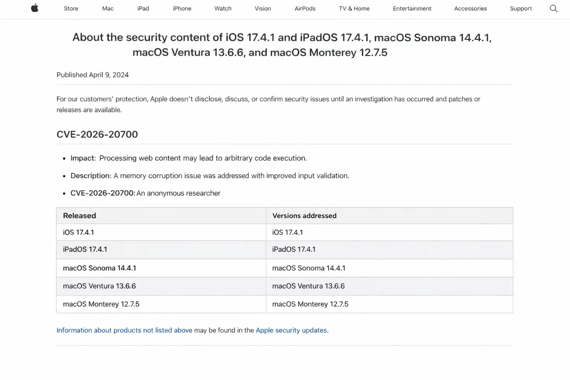Select the Entertainment navigation item
570x380 pixels.
(412, 9)
